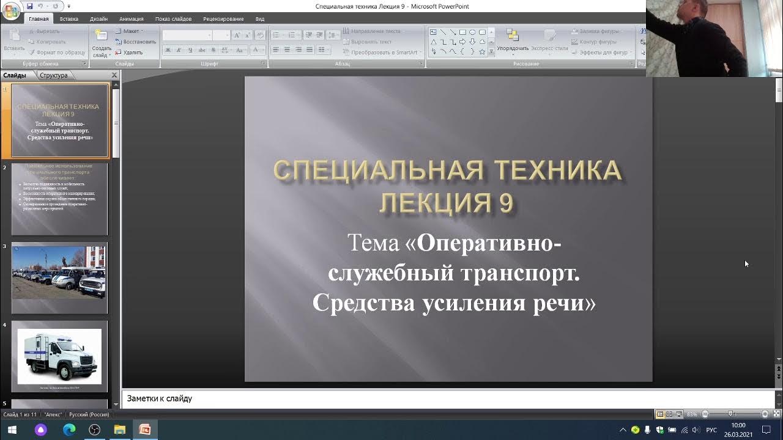The width and height of the screenshot is (783, 440).
Task: Select the text box shape icon
Action: (433, 32)
